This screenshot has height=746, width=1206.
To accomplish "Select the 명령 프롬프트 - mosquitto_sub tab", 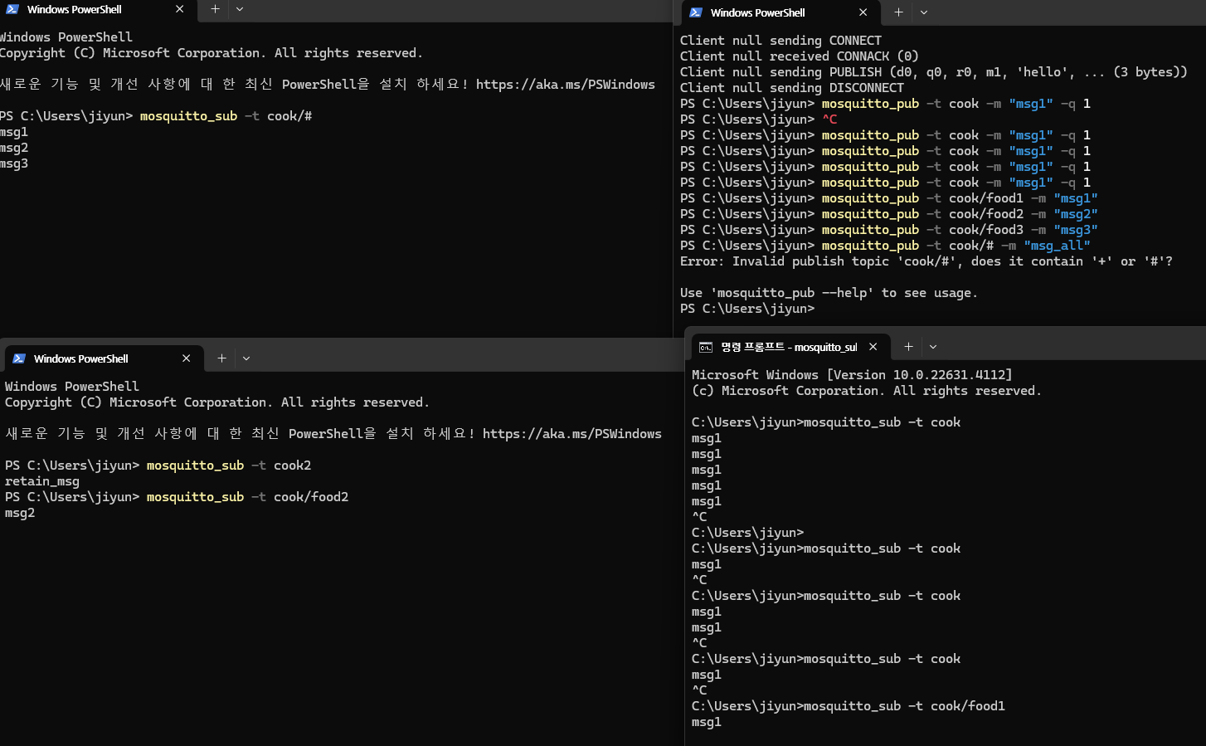I will point(791,347).
